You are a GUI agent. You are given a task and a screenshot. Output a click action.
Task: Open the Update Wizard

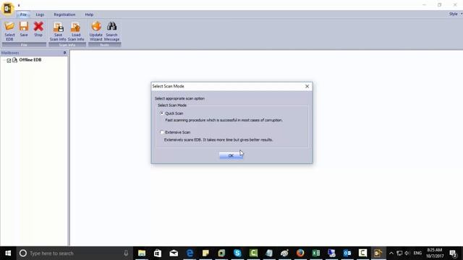click(x=96, y=31)
